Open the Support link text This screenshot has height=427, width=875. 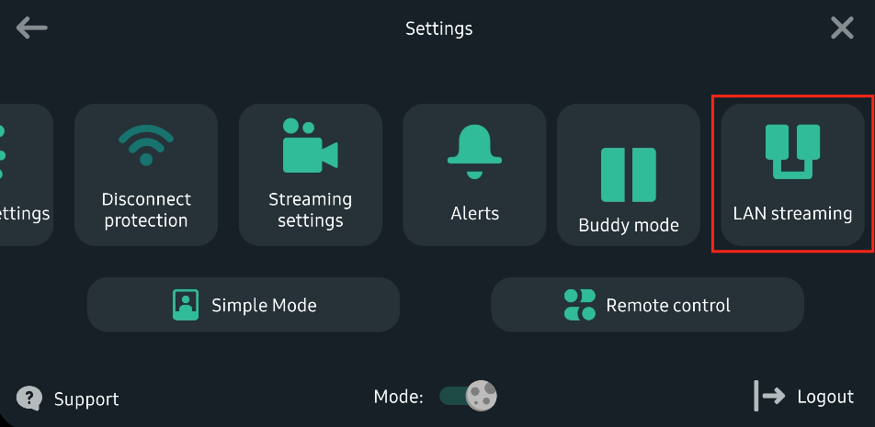[x=86, y=399]
